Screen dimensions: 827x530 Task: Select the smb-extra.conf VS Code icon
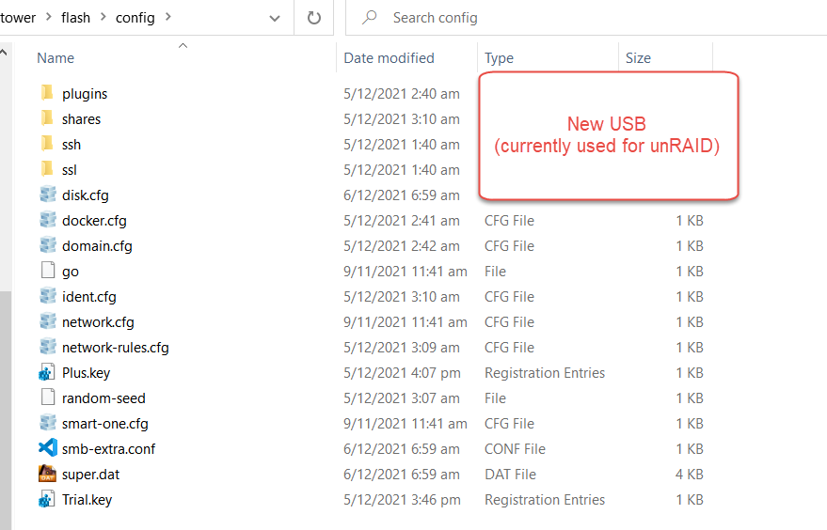47,448
